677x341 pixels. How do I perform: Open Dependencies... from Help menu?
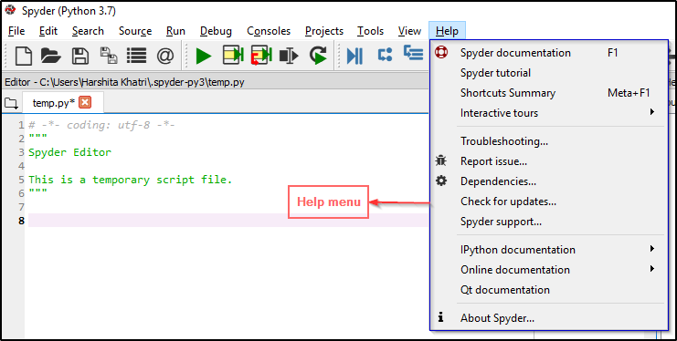coord(548,181)
